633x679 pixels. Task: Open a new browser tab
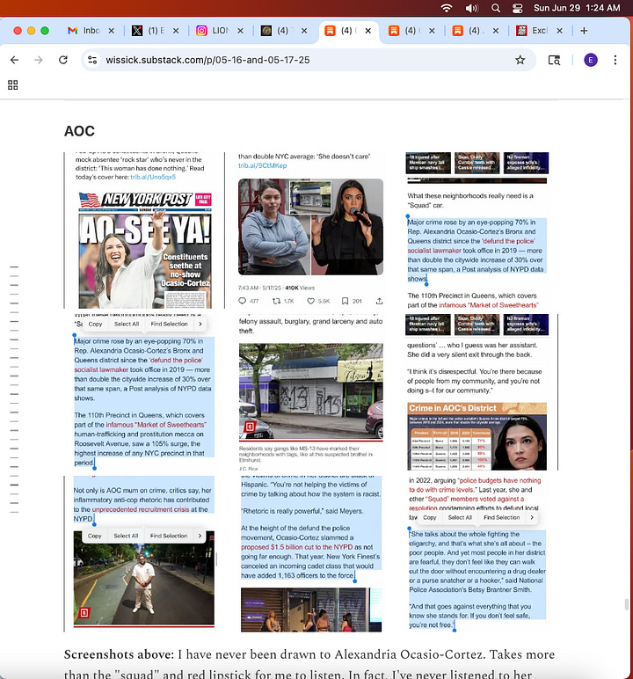click(584, 31)
